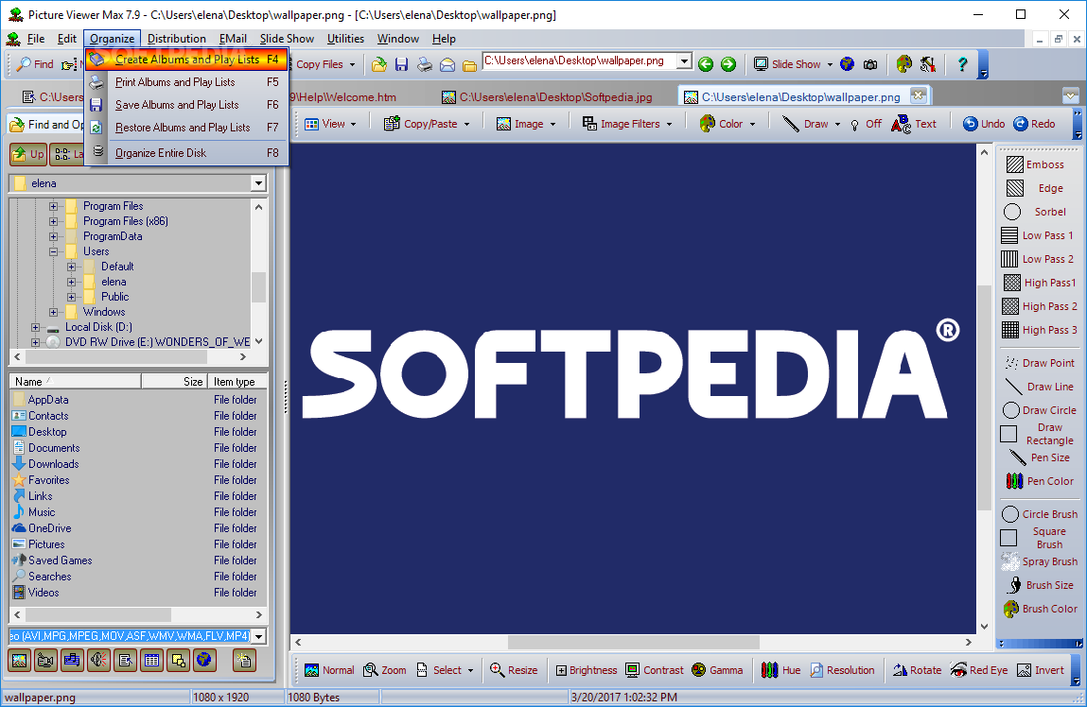Select the Downloads folder in file list

coord(53,464)
